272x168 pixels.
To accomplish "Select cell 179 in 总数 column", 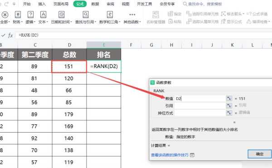I will tap(69, 114).
